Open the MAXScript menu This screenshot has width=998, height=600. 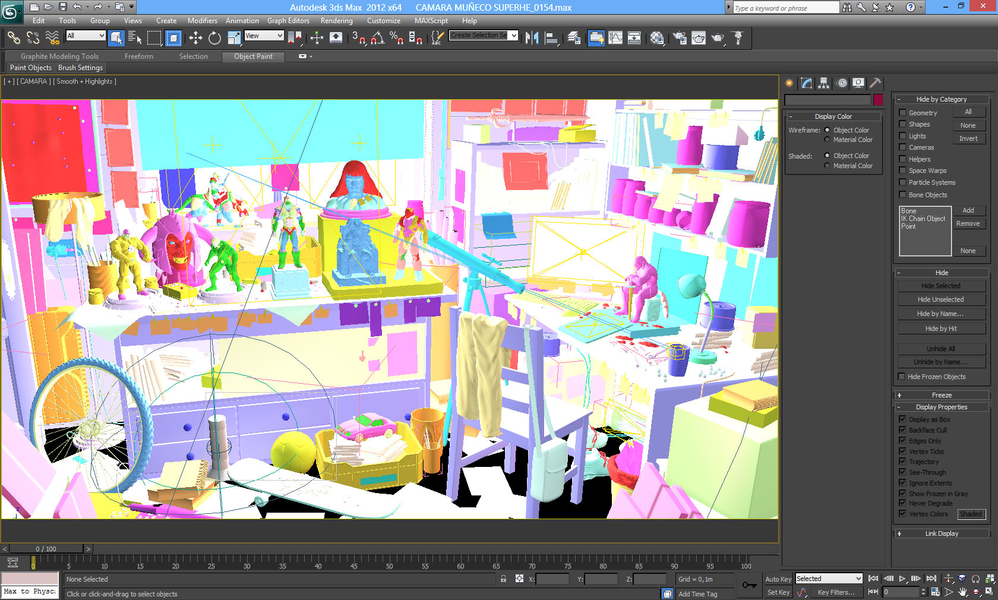[x=431, y=20]
